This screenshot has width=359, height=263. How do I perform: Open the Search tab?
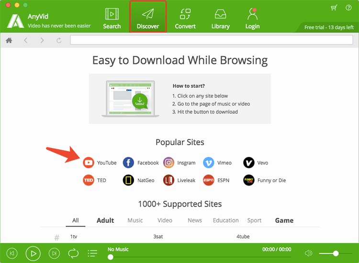[x=112, y=18]
